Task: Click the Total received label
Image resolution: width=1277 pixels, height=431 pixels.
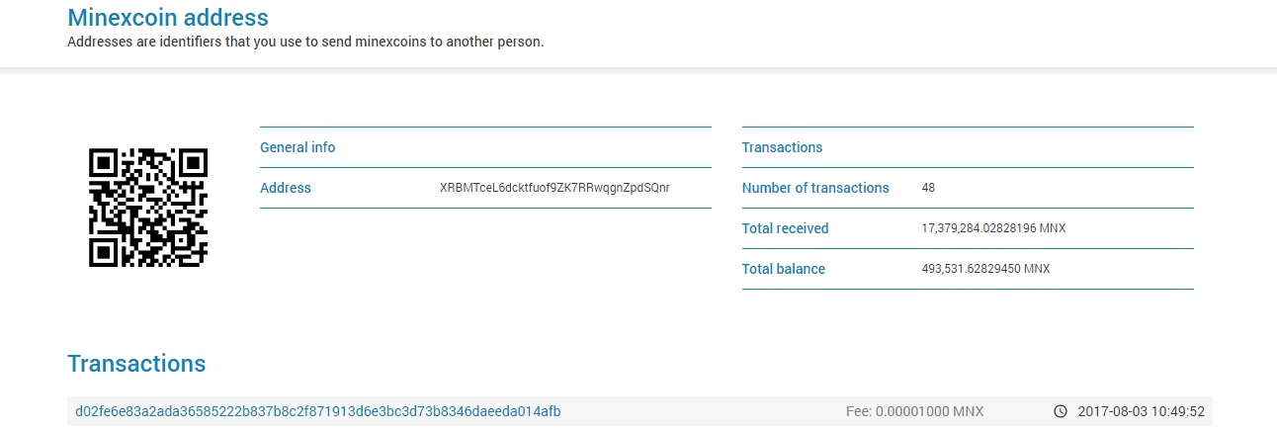Action: [x=785, y=228]
